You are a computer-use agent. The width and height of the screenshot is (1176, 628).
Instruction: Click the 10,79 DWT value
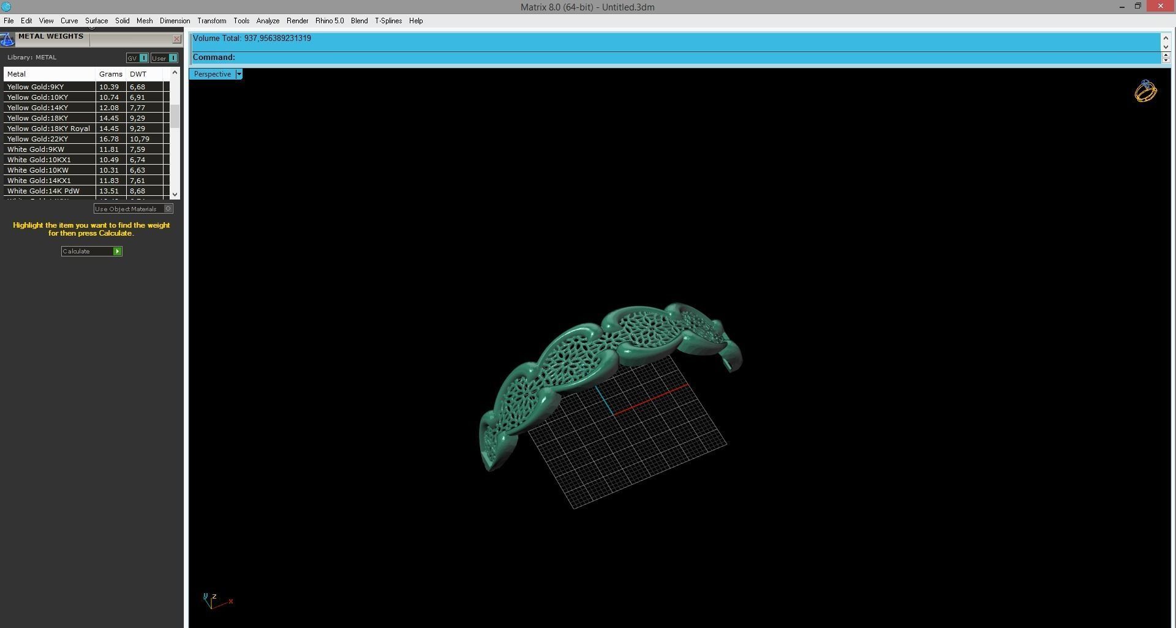click(x=140, y=139)
